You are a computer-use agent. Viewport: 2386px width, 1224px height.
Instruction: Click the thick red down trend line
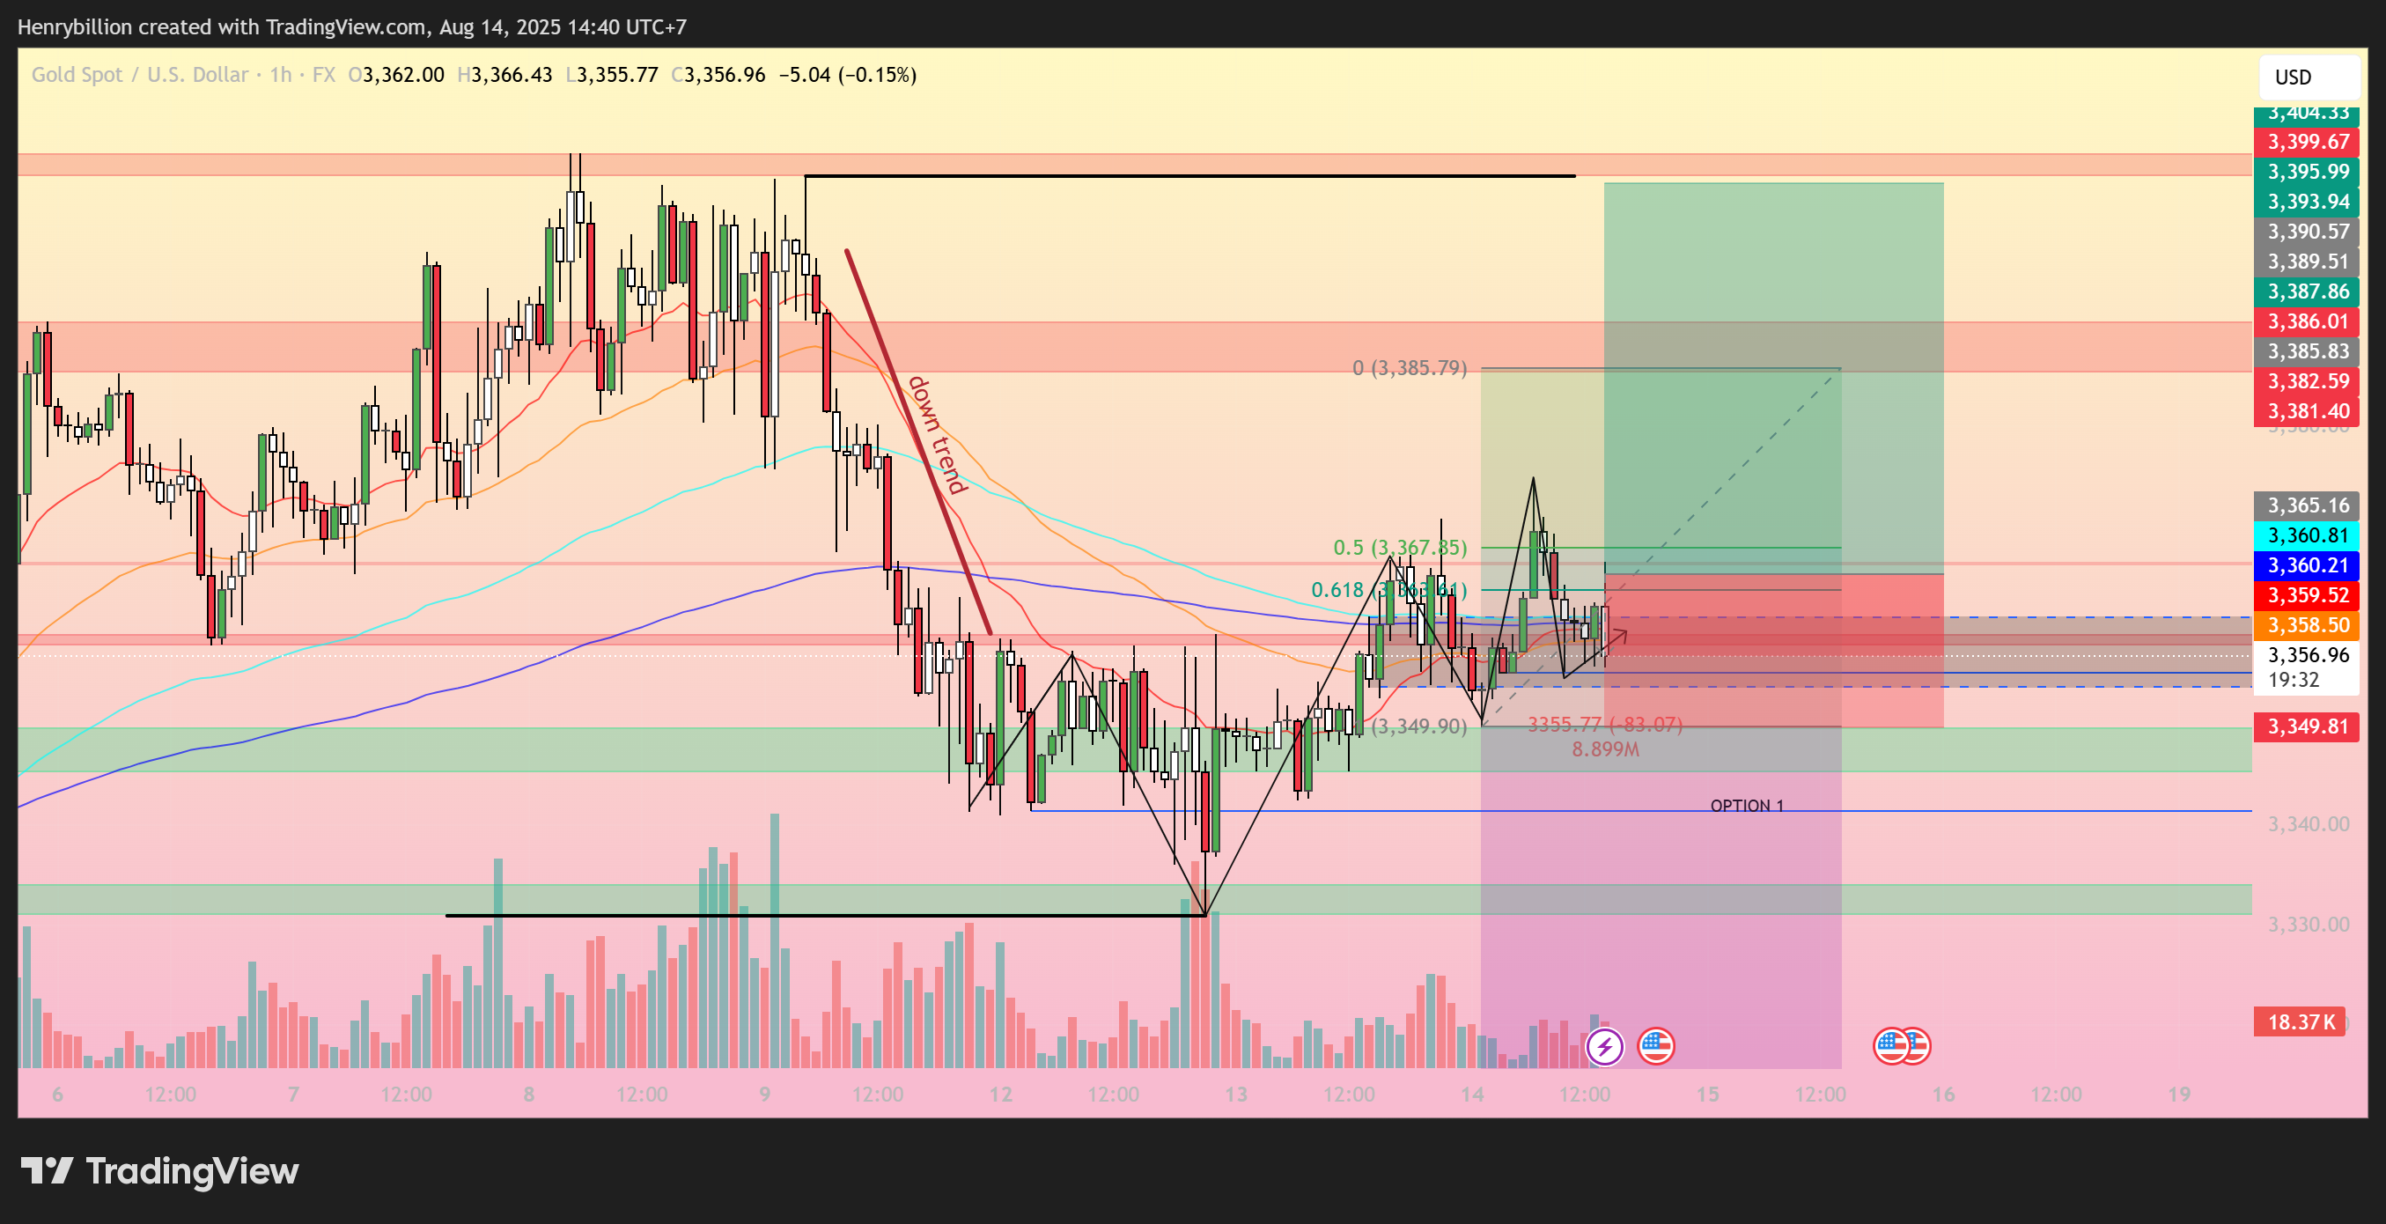(x=918, y=442)
